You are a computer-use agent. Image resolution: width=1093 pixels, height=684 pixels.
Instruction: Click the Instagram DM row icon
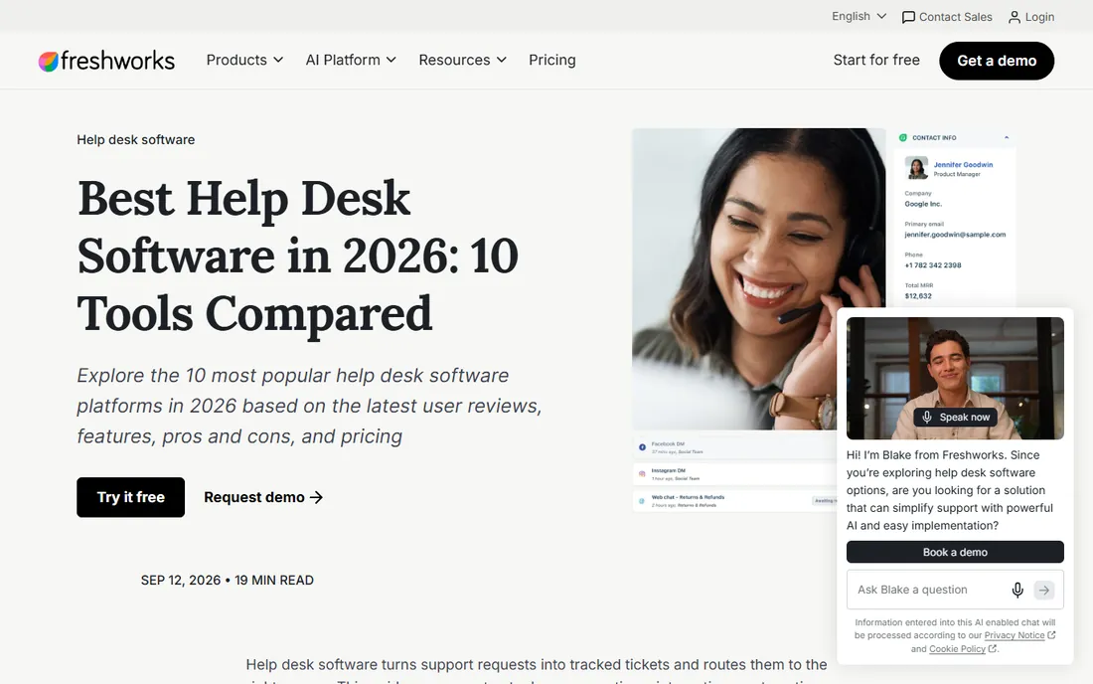coord(642,473)
